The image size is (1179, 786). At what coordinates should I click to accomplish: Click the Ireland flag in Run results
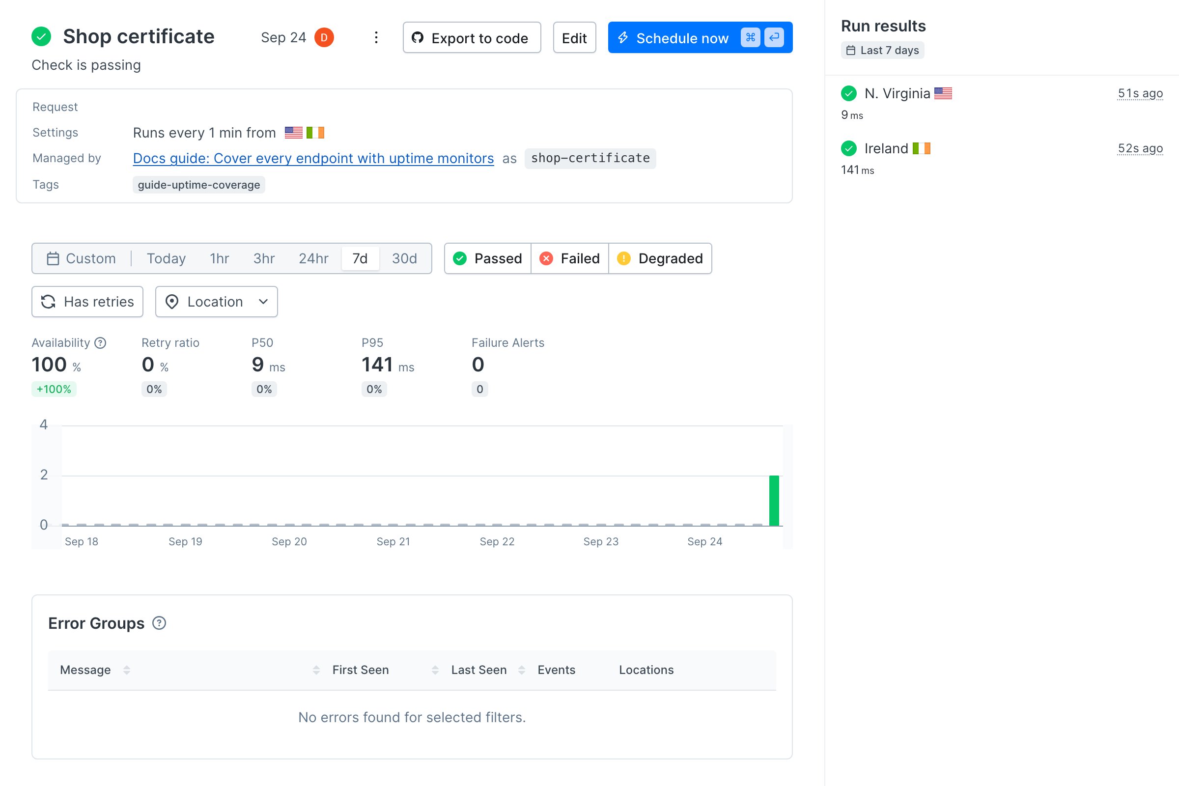click(x=922, y=148)
